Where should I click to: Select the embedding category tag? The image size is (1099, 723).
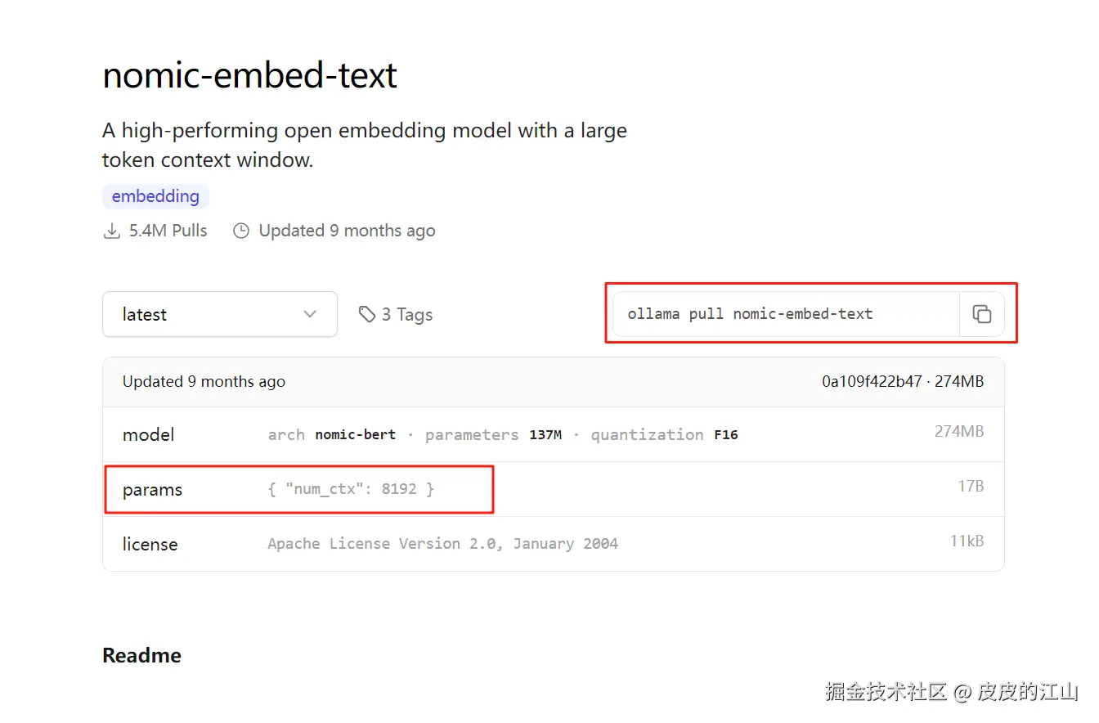[155, 196]
